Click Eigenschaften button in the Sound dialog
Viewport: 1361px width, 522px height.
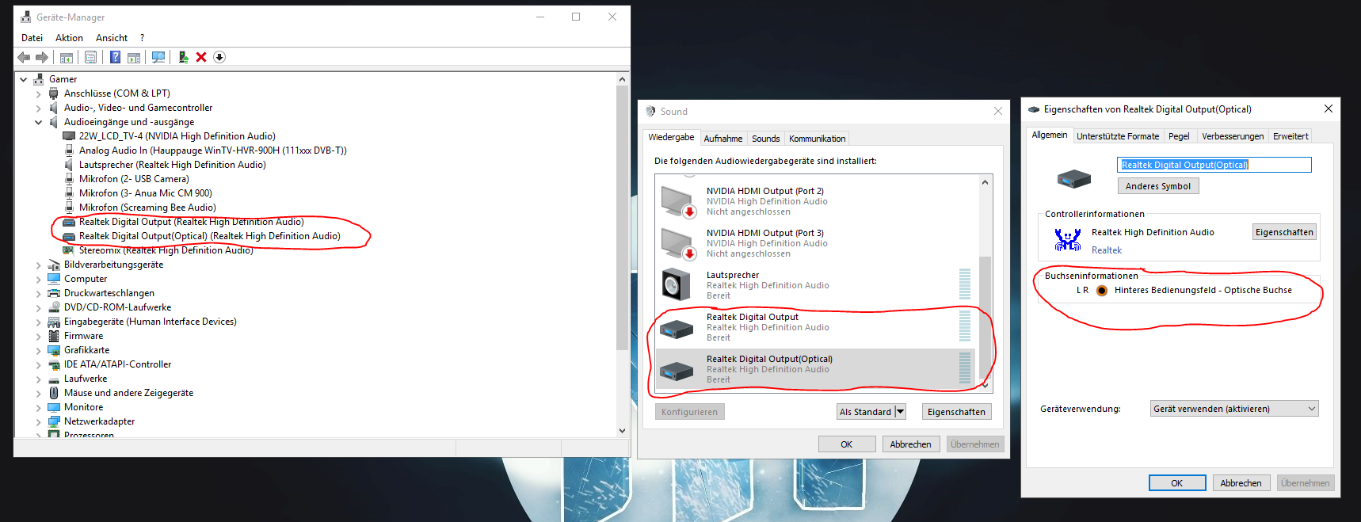point(955,412)
